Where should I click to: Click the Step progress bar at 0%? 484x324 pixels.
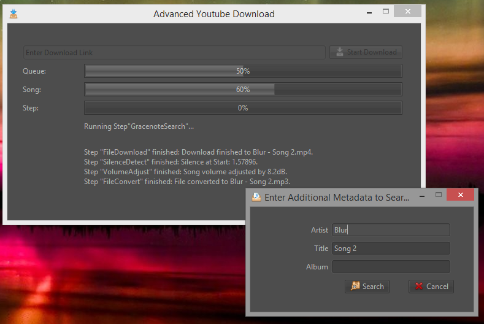(x=243, y=108)
